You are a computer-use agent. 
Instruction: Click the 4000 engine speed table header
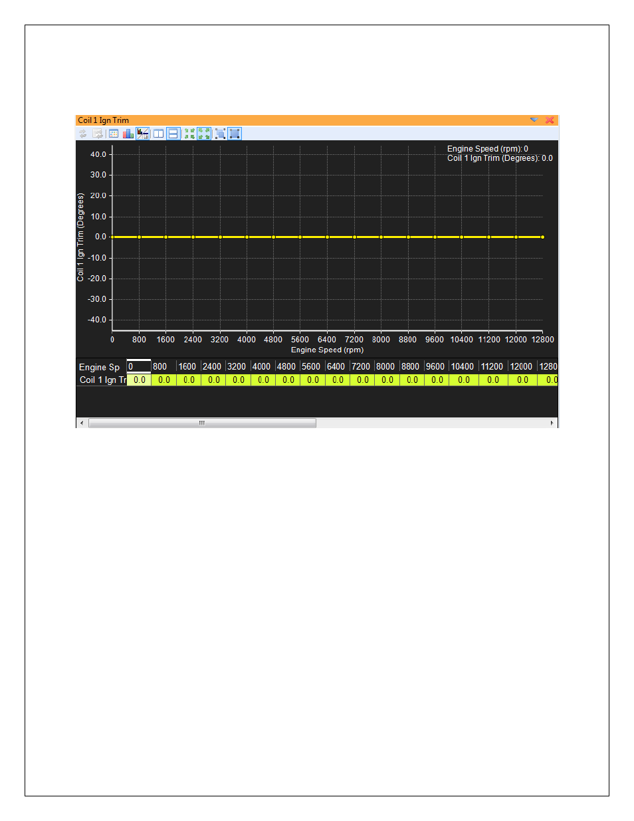(263, 366)
